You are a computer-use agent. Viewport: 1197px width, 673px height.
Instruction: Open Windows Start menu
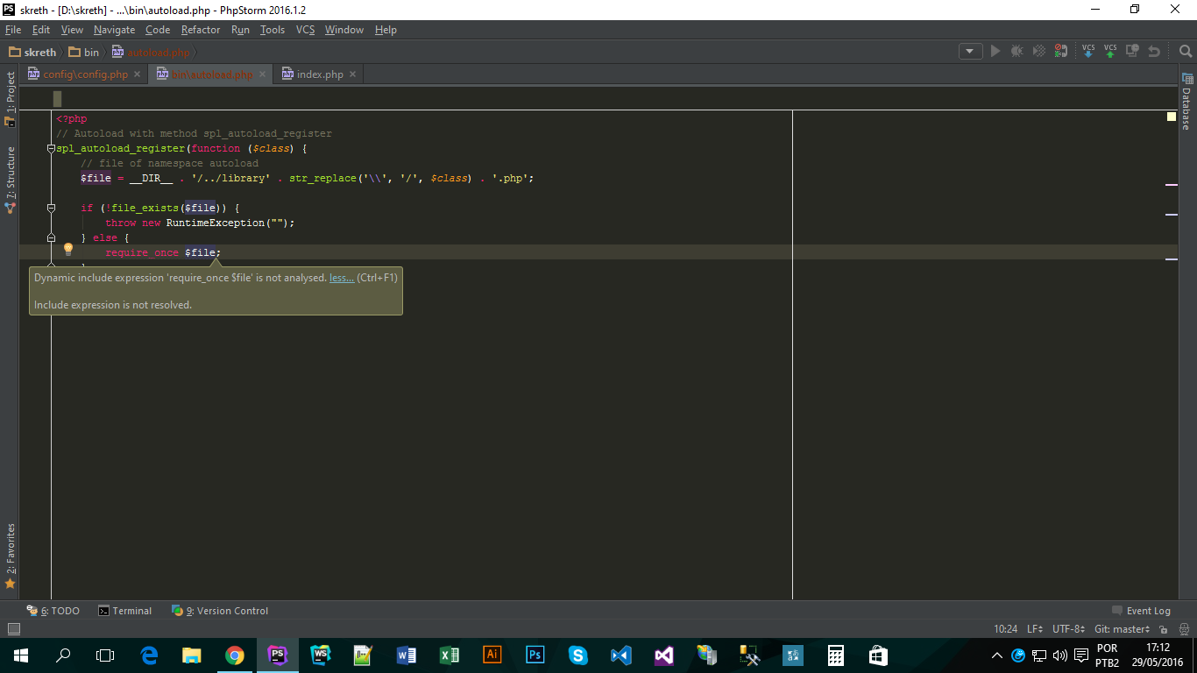coord(20,655)
